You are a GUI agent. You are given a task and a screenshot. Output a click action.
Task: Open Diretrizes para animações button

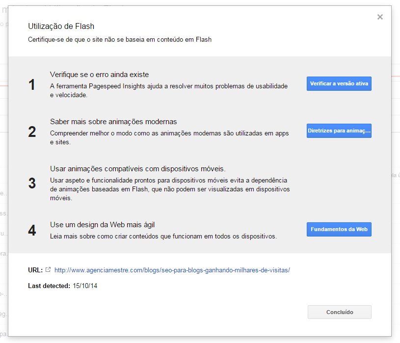pyautogui.click(x=339, y=131)
